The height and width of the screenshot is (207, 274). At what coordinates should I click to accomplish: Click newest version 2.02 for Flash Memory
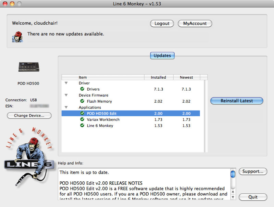186,101
